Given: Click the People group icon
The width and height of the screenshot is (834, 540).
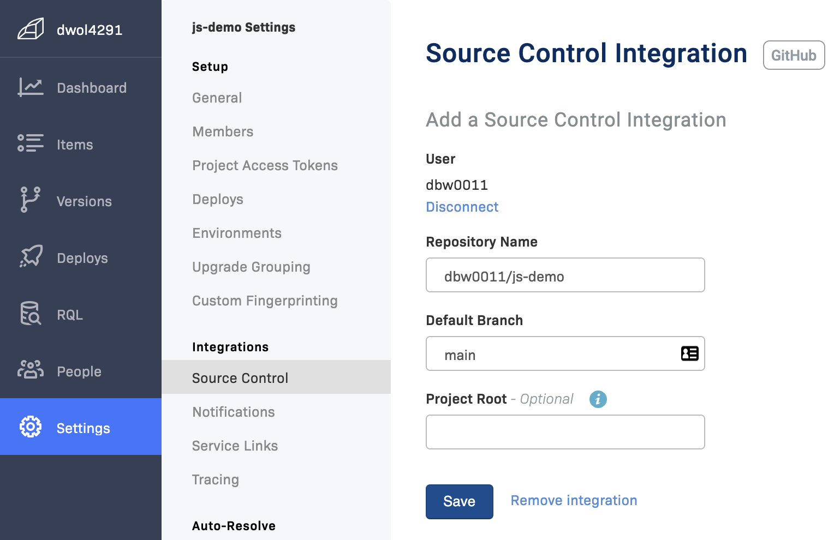Looking at the screenshot, I should (31, 370).
